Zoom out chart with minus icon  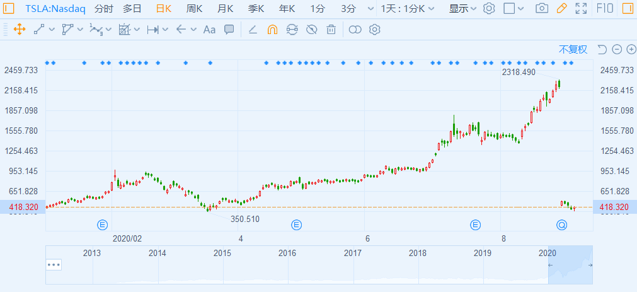617,50
